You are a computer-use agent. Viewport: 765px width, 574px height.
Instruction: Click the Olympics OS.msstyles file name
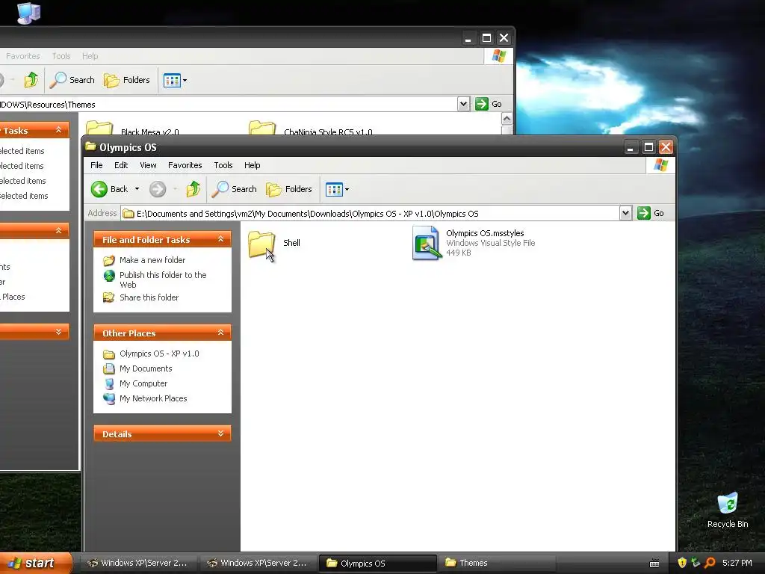click(x=485, y=233)
